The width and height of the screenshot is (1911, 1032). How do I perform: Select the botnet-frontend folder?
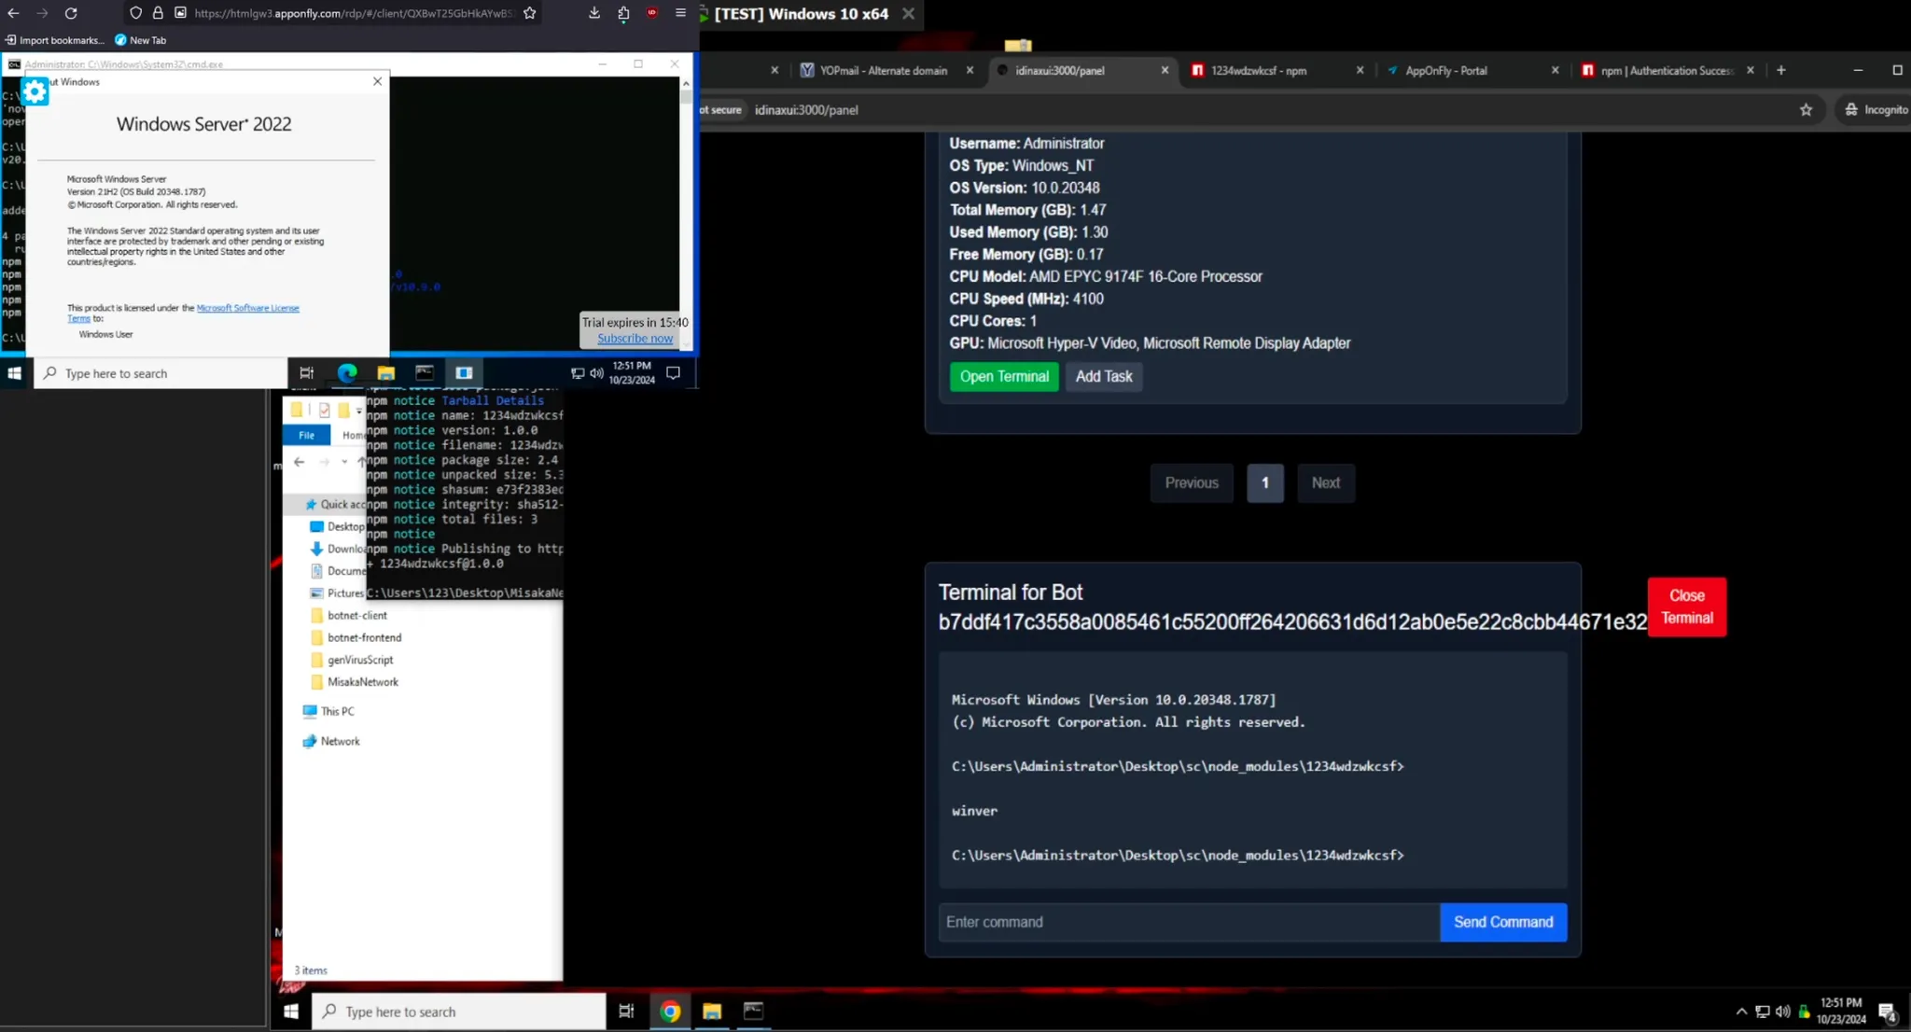click(364, 638)
